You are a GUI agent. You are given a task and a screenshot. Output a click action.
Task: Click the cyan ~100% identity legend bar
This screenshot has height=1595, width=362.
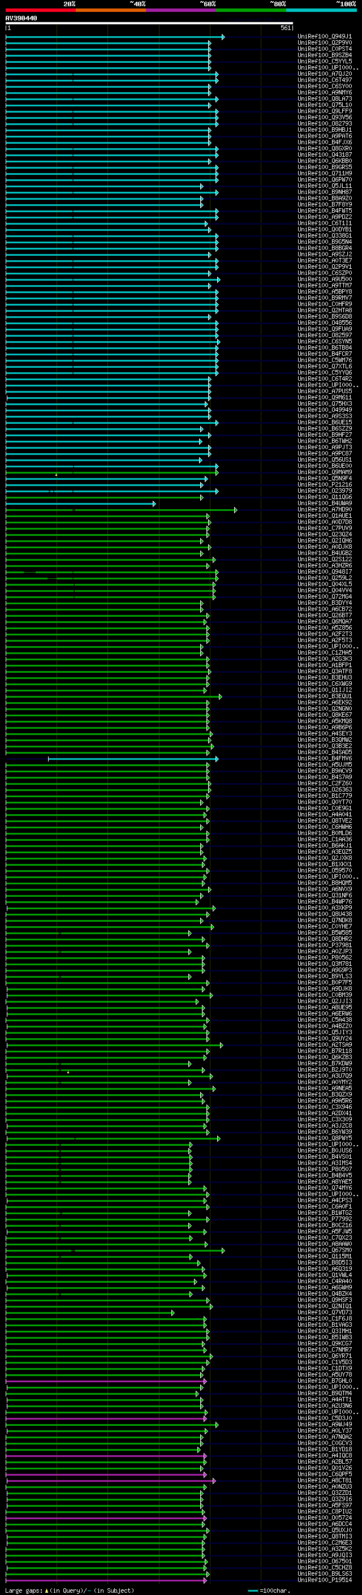click(x=321, y=11)
